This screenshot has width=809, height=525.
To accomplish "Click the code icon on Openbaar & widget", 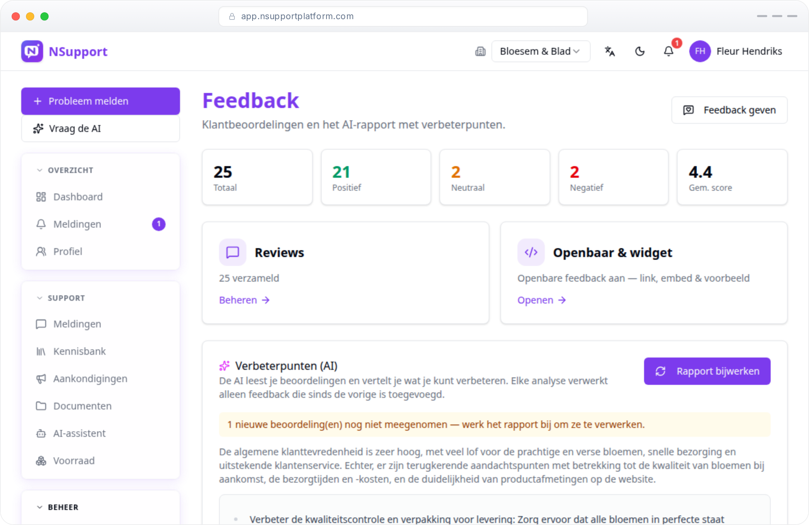I will tap(531, 252).
